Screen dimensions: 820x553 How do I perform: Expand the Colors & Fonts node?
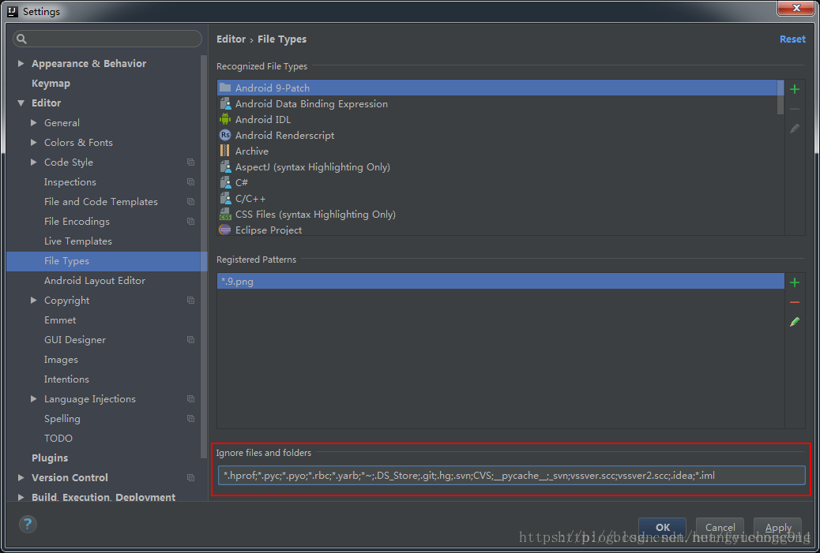[33, 143]
